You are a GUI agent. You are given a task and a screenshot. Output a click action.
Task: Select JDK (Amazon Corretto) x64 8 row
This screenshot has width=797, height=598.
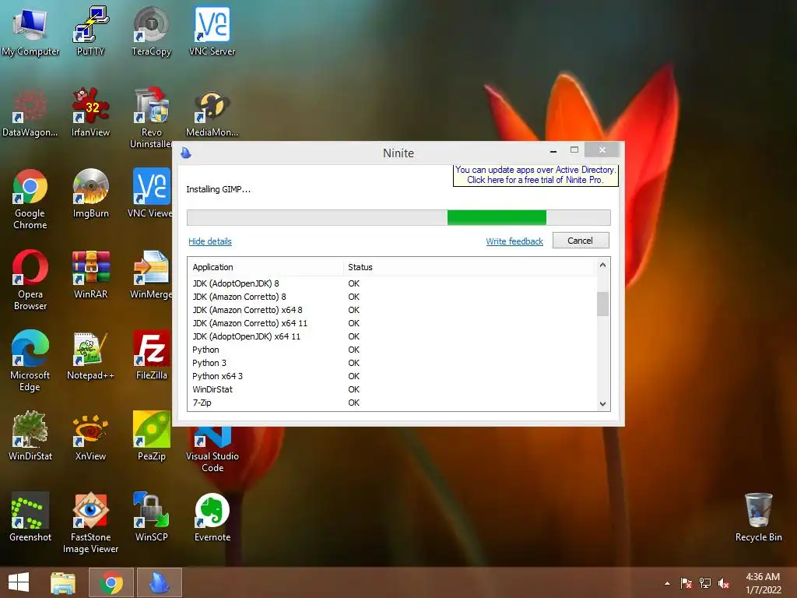tap(392, 310)
